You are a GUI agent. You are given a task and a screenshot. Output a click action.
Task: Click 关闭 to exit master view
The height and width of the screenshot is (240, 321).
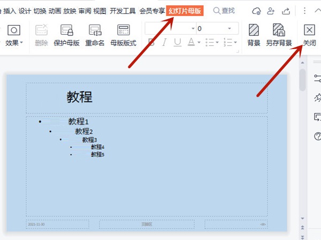(309, 35)
